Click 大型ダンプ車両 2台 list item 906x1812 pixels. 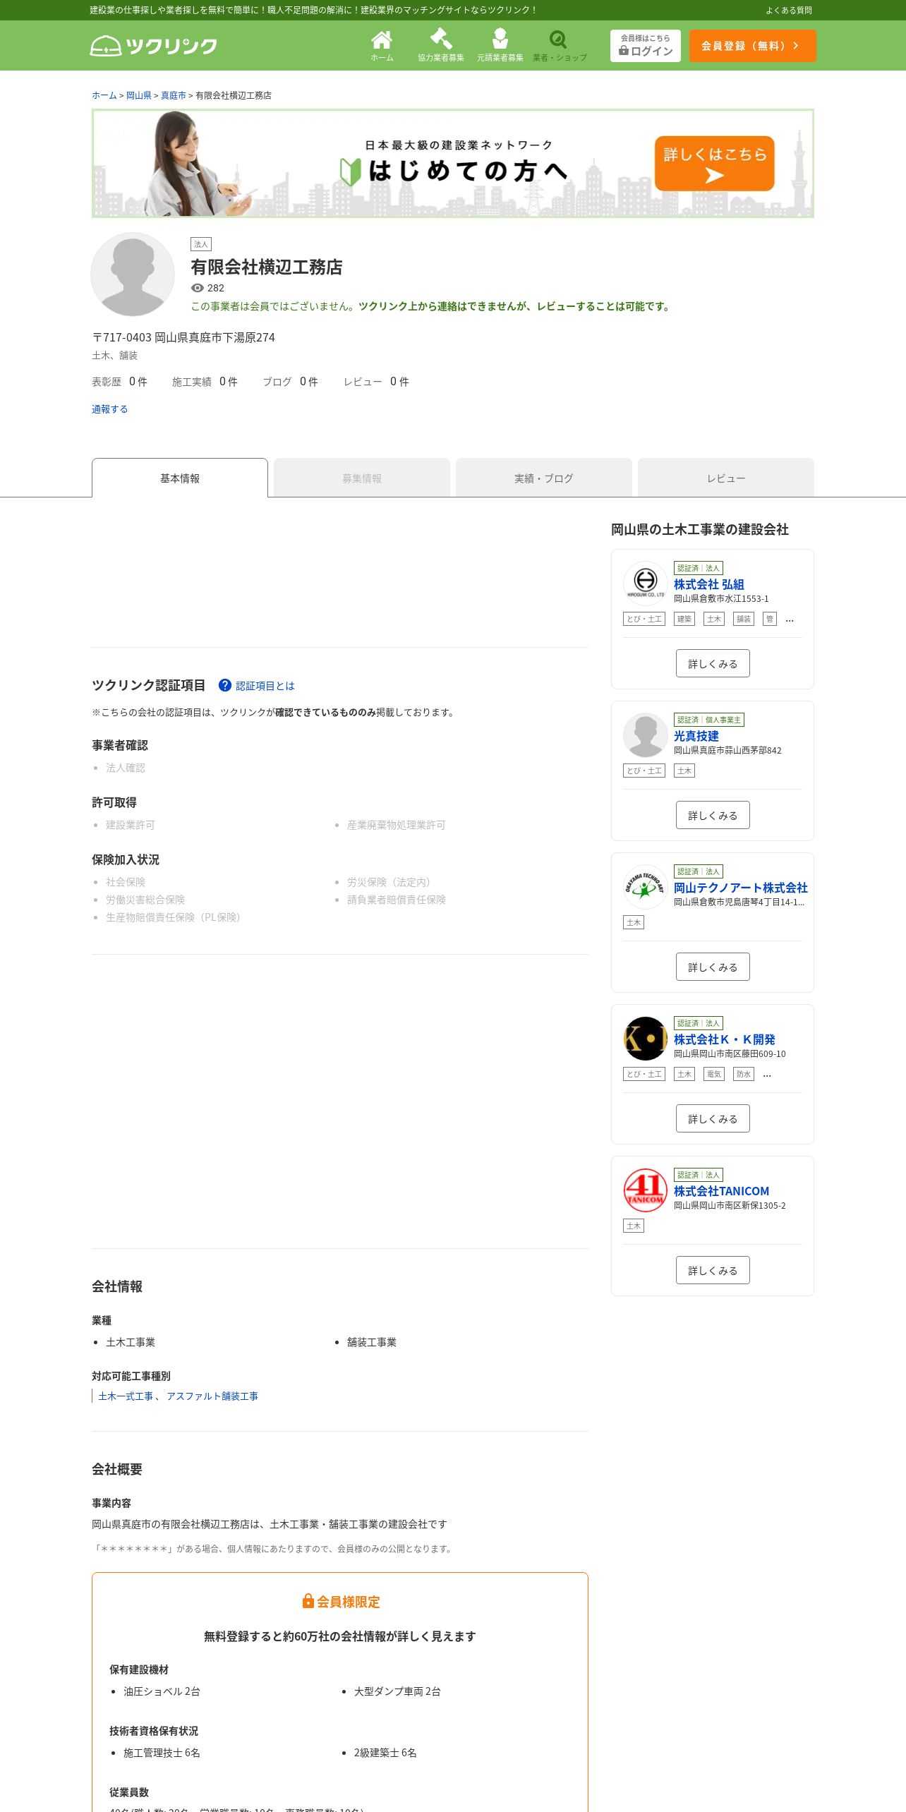click(x=397, y=1691)
